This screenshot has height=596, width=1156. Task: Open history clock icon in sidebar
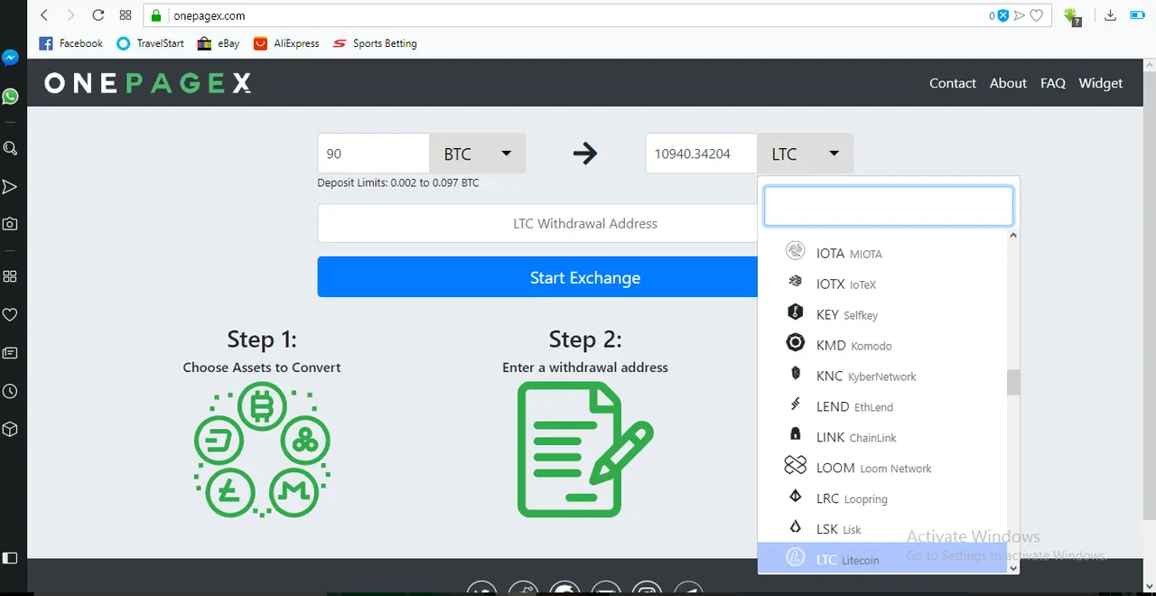point(10,391)
